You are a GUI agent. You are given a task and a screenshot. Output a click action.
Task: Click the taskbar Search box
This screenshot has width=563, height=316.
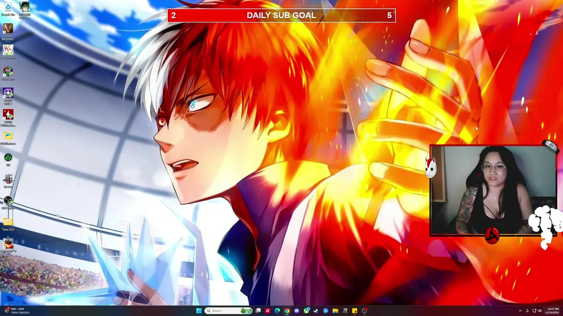[x=229, y=311]
